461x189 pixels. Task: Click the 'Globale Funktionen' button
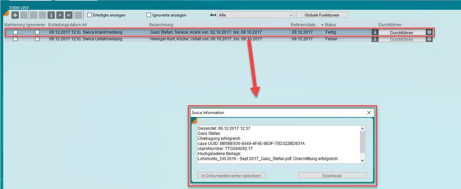coord(322,15)
